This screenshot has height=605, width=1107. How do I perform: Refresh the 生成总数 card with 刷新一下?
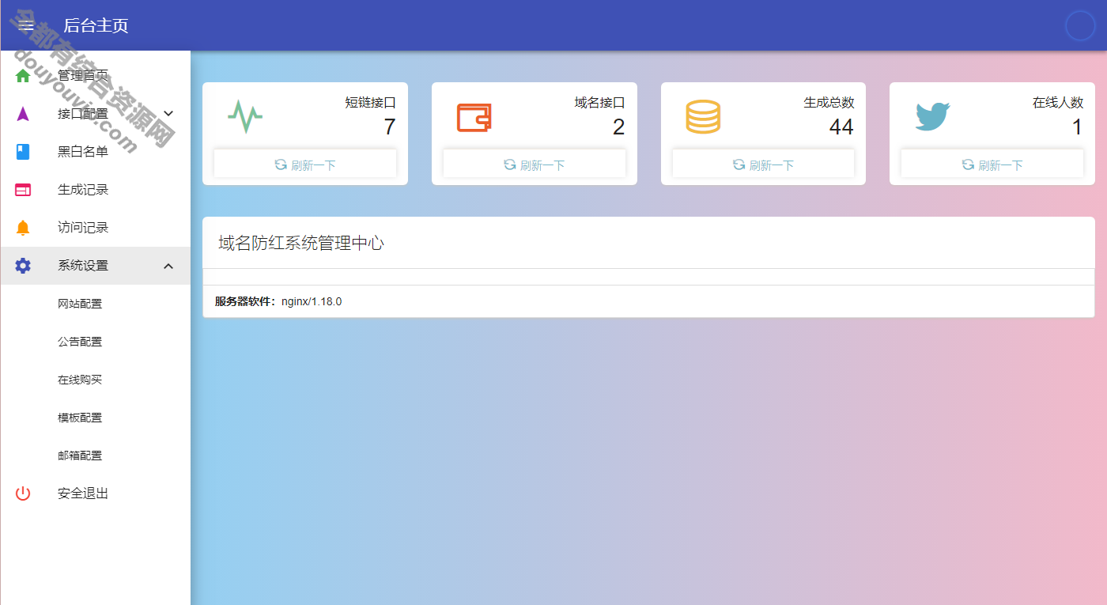point(763,164)
